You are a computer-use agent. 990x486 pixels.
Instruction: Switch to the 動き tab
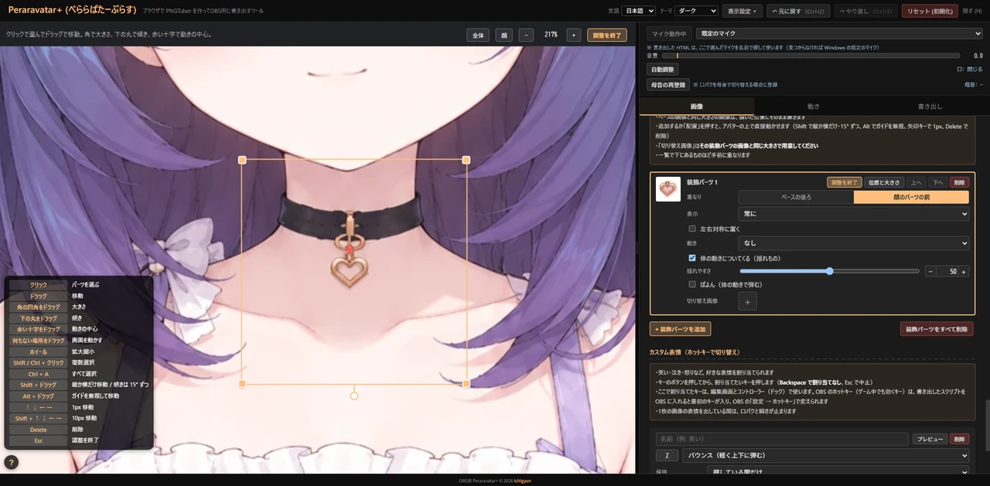point(813,106)
